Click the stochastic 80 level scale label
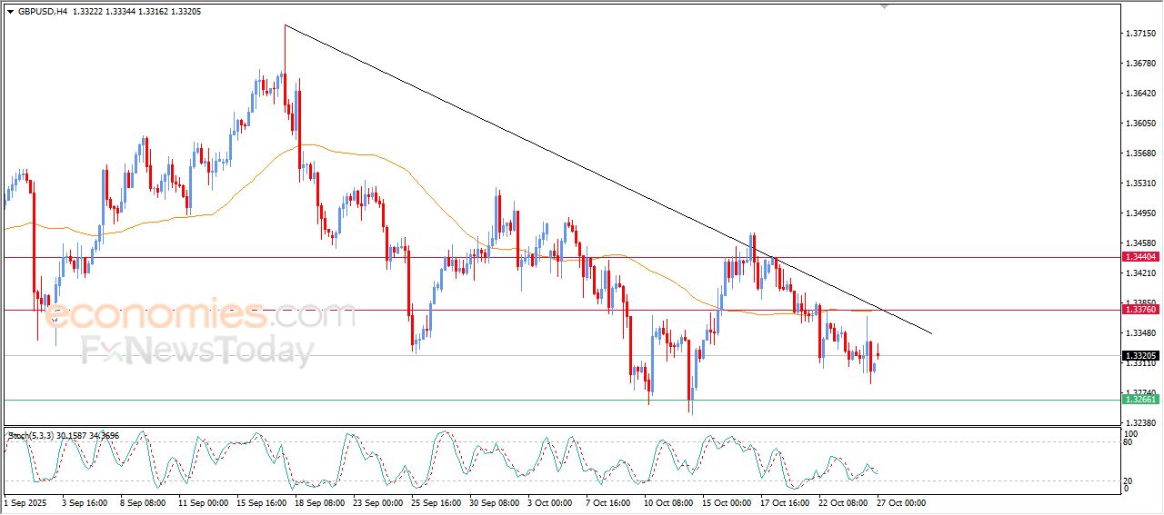1164x515 pixels. pyautogui.click(x=1129, y=442)
